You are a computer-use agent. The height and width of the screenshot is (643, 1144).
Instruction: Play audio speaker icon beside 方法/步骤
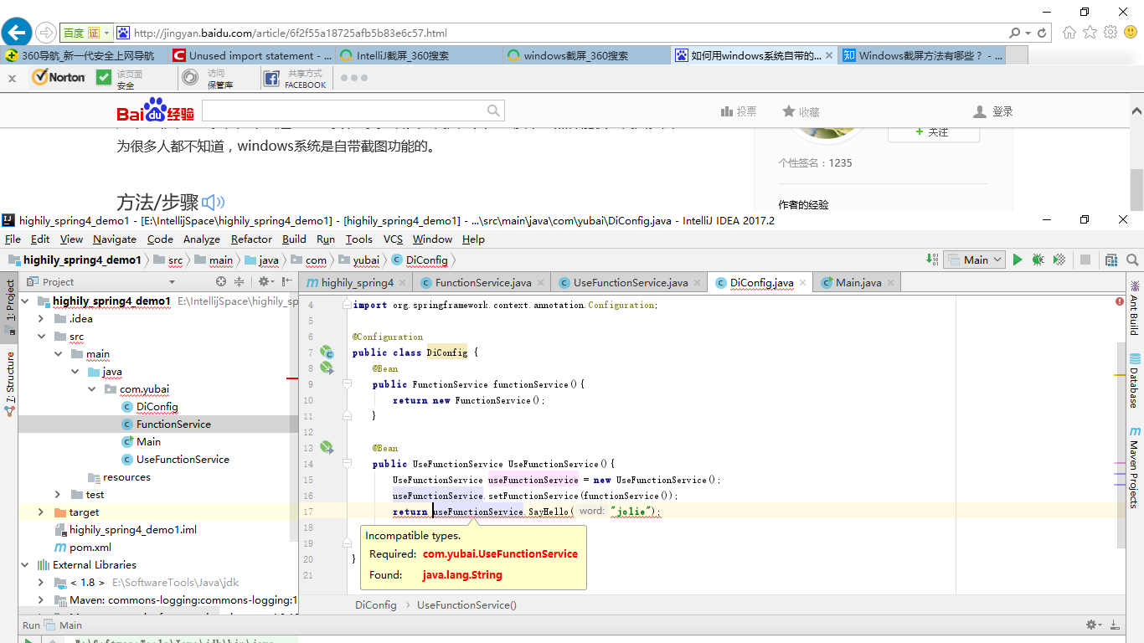tap(214, 202)
